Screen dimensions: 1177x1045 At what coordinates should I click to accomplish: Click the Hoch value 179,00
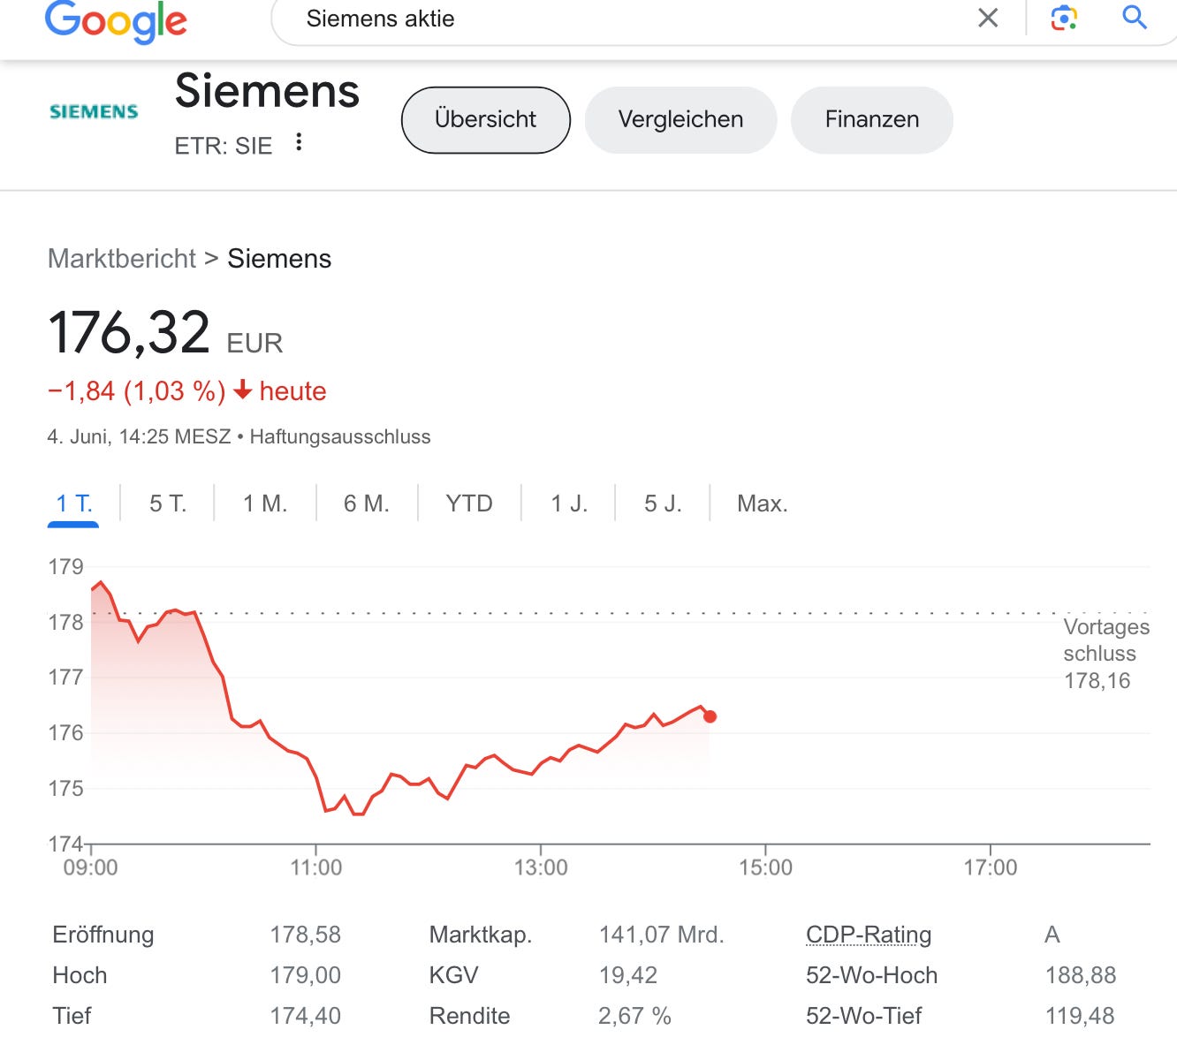point(305,975)
